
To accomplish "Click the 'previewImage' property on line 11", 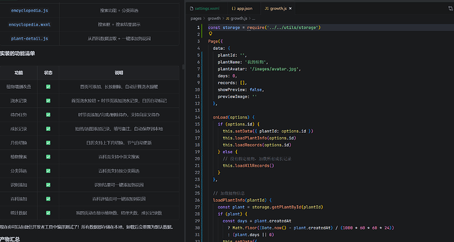I will [x=232, y=97].
